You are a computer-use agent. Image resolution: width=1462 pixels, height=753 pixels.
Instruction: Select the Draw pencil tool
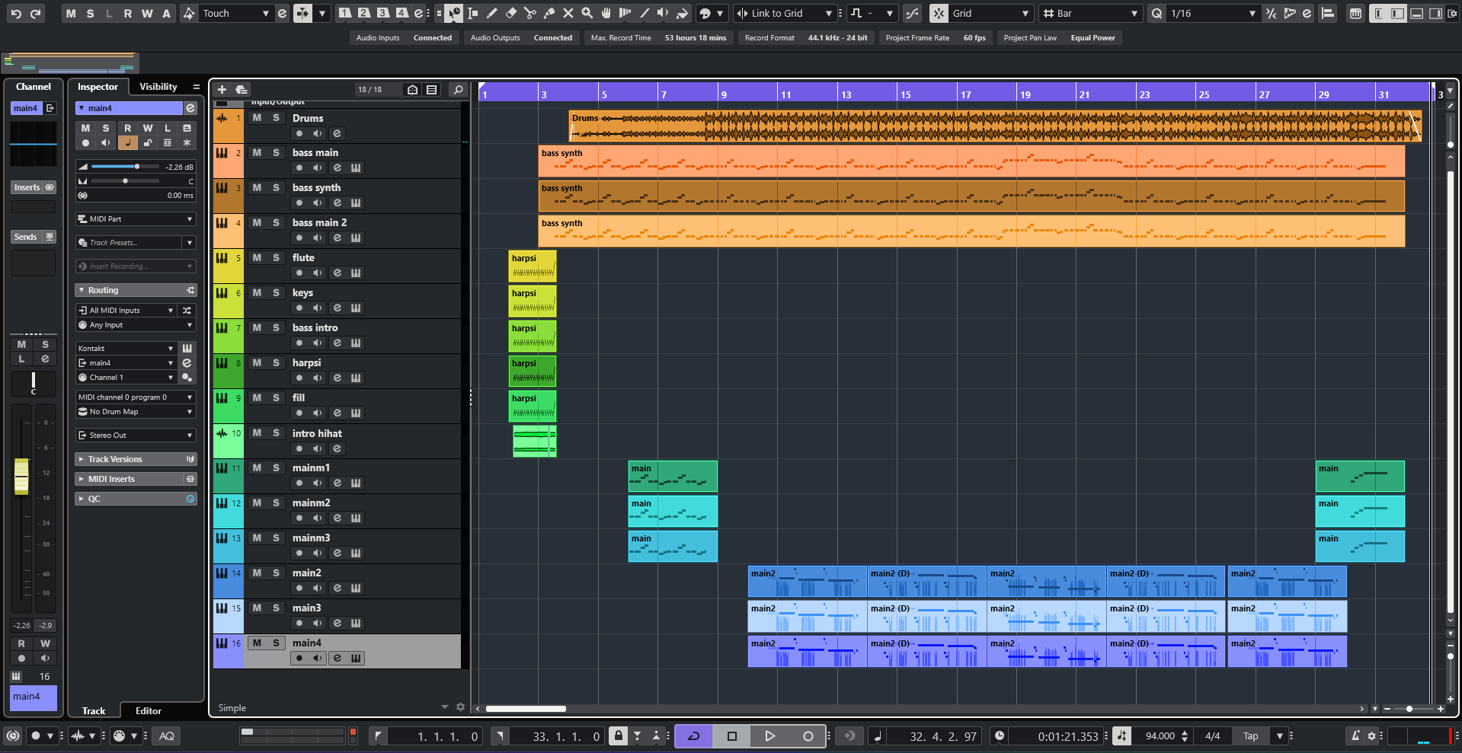(492, 13)
